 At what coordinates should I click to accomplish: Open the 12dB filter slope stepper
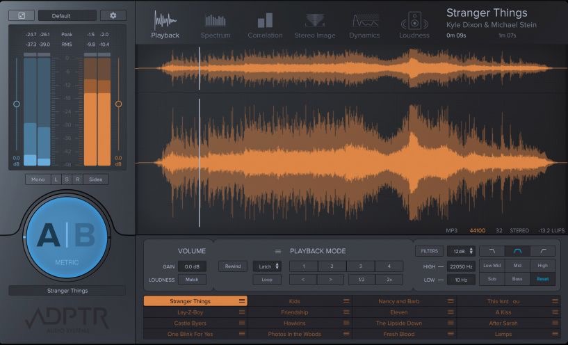pos(461,251)
